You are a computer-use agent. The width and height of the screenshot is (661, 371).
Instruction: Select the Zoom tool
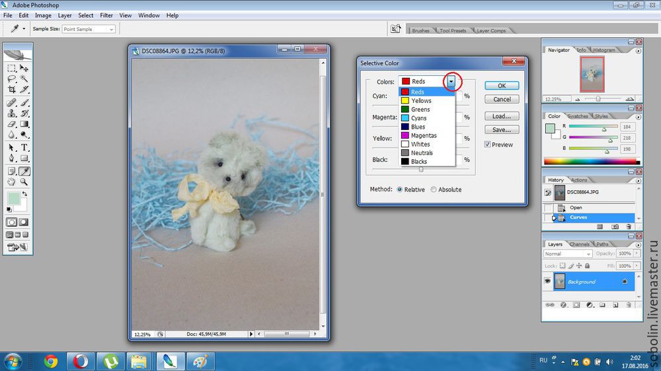24,182
